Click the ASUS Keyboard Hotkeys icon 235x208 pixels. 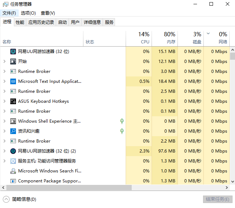click(x=13, y=101)
